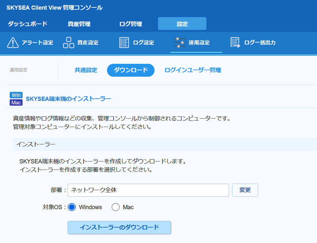This screenshot has height=243, width=317.
Task: Click インストーラーのダウンロード button
Action: click(x=119, y=228)
